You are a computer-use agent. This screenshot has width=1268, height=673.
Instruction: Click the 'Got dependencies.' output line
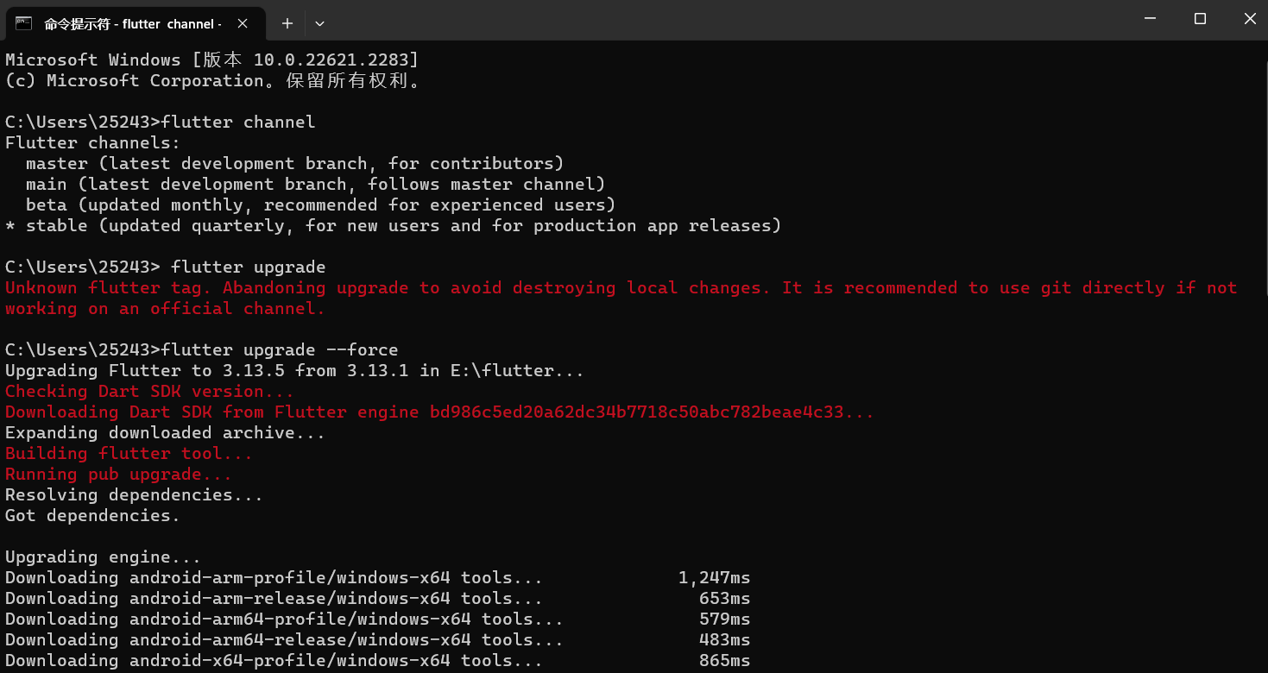(x=92, y=516)
